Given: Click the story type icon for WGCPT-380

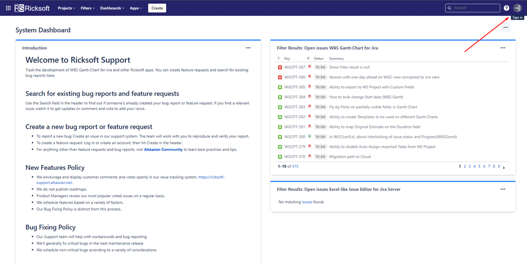Looking at the screenshot, I should click(x=280, y=137).
